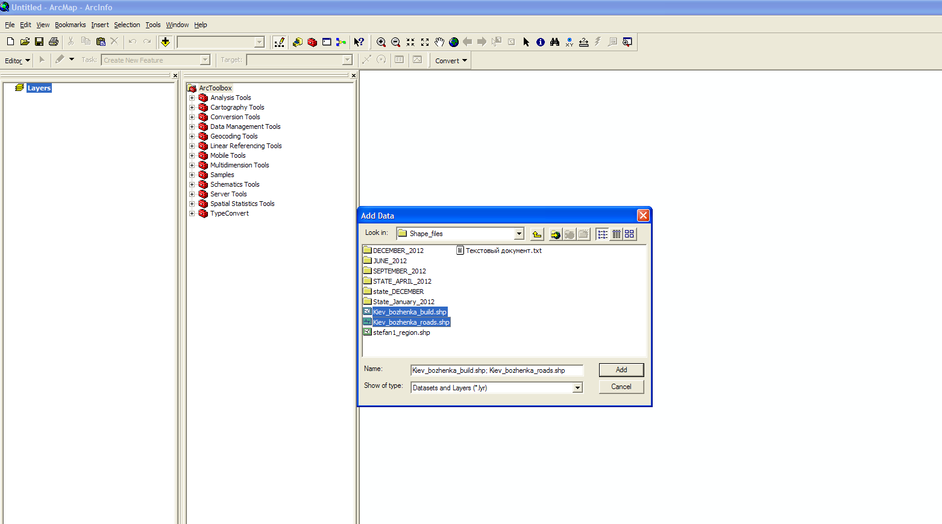Click the Add button in dialog
This screenshot has height=524, width=942.
click(x=621, y=370)
